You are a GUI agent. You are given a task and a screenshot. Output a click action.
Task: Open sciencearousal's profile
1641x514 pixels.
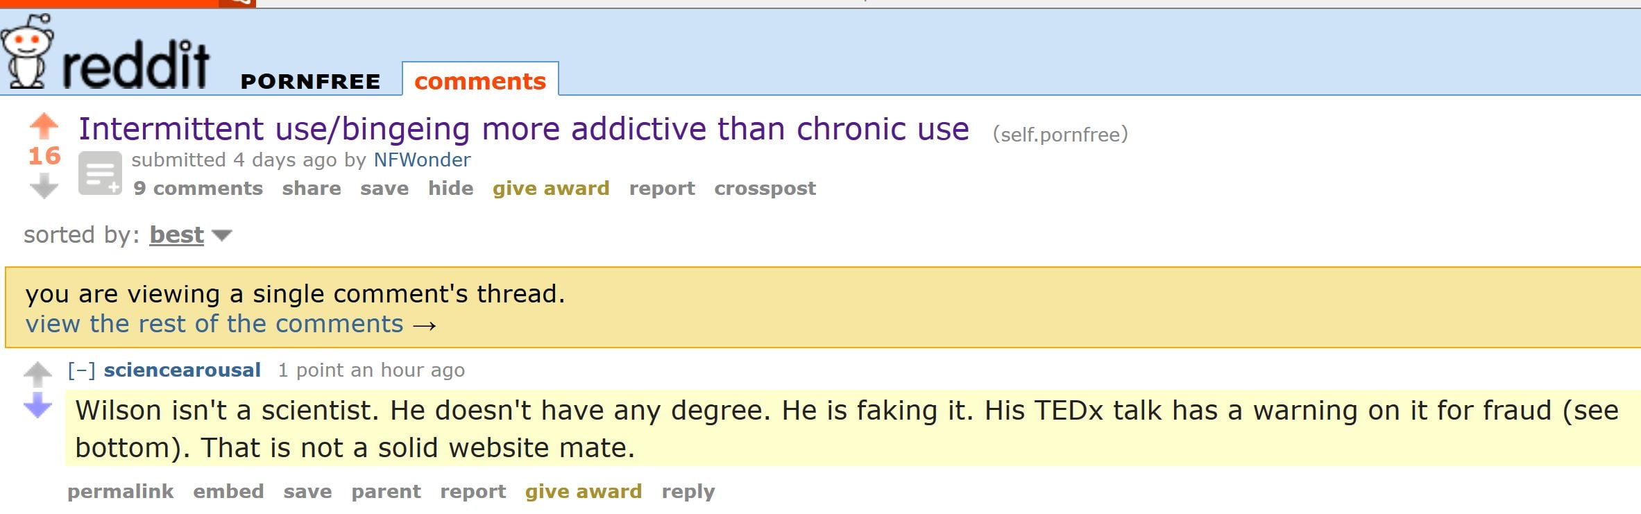tap(182, 370)
